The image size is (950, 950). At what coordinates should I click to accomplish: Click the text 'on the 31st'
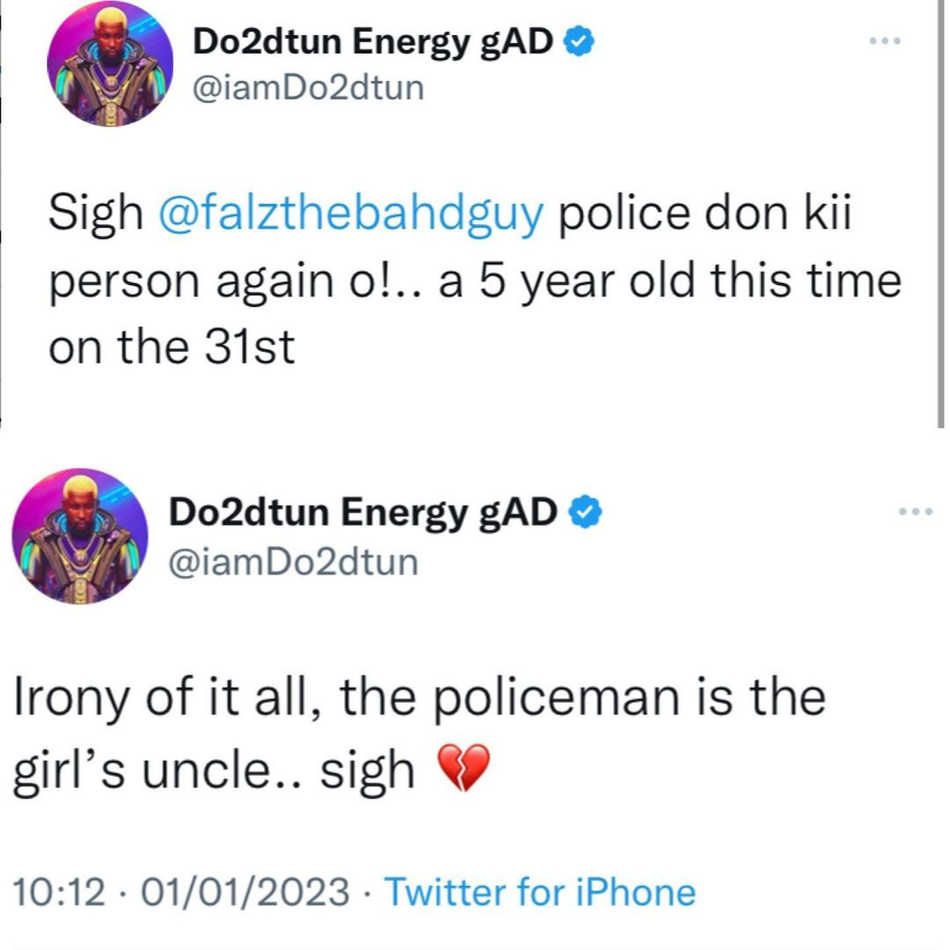coord(171,347)
